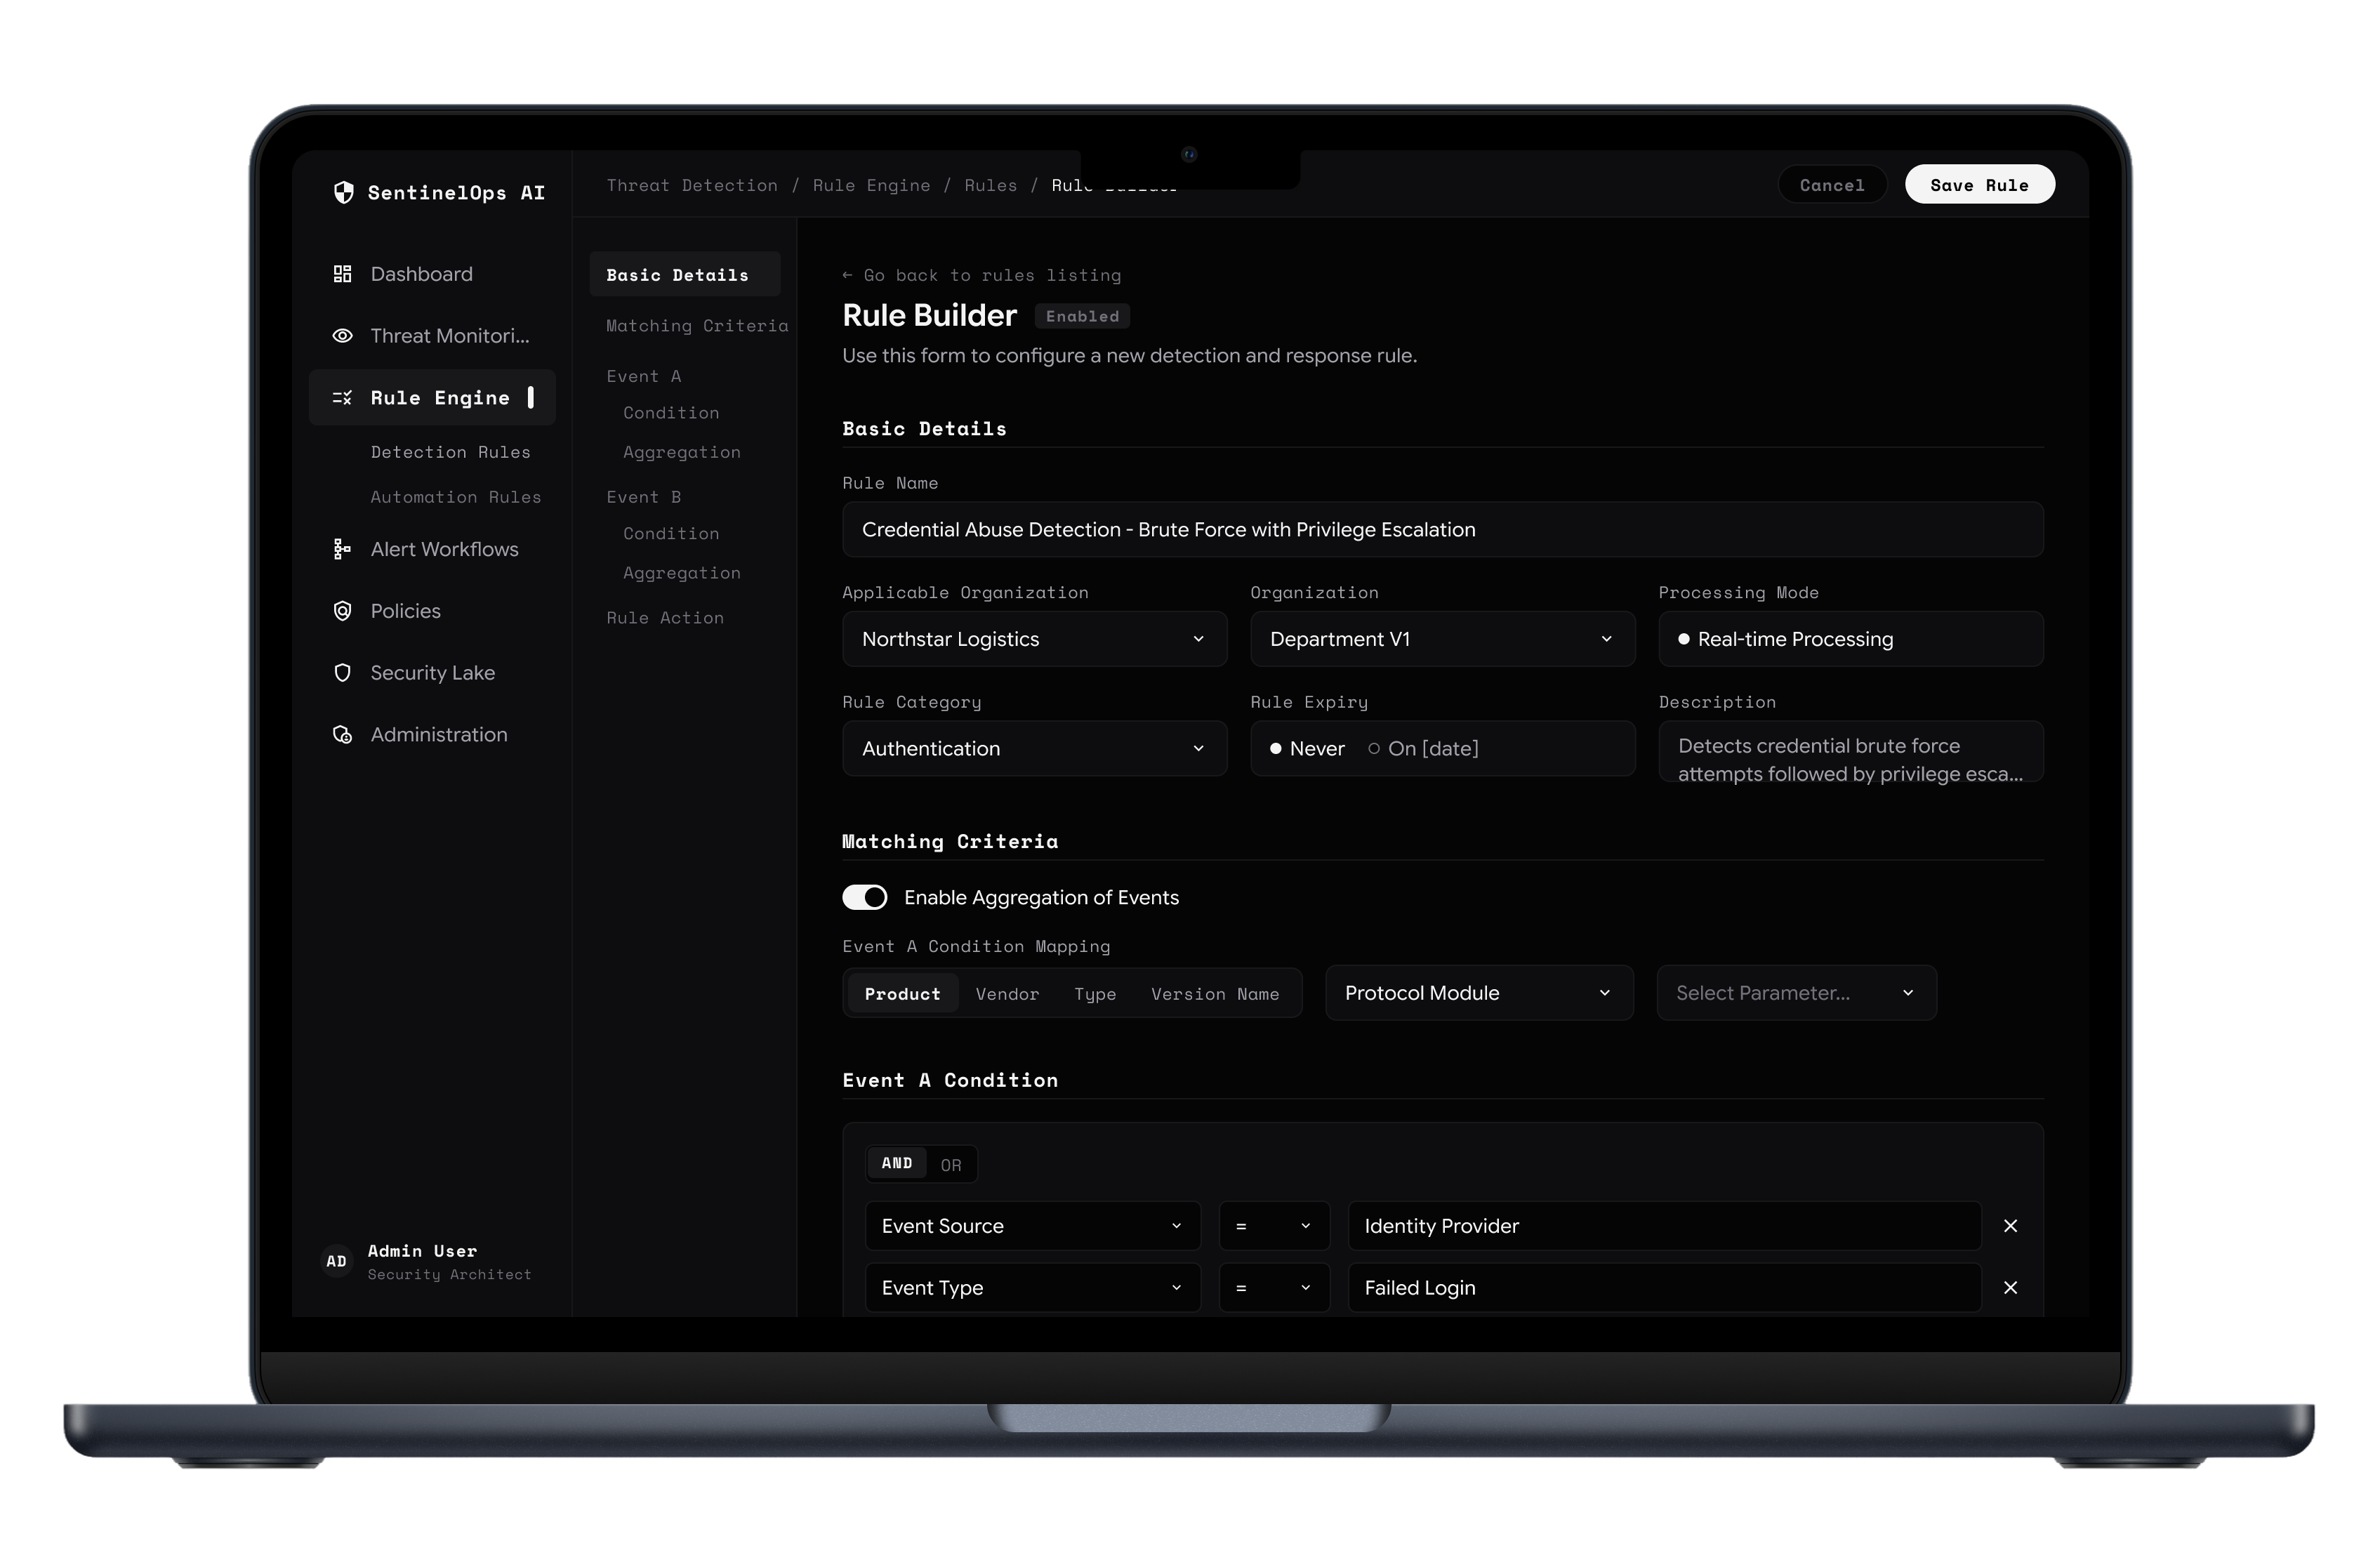Select Real-time Processing mode radio
The width and height of the screenshot is (2380, 1567).
pos(1684,639)
